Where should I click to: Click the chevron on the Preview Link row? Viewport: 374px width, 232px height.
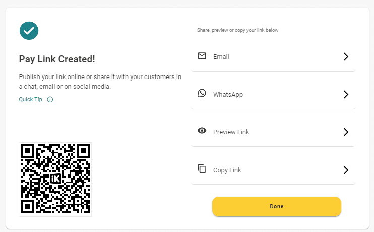click(x=346, y=132)
